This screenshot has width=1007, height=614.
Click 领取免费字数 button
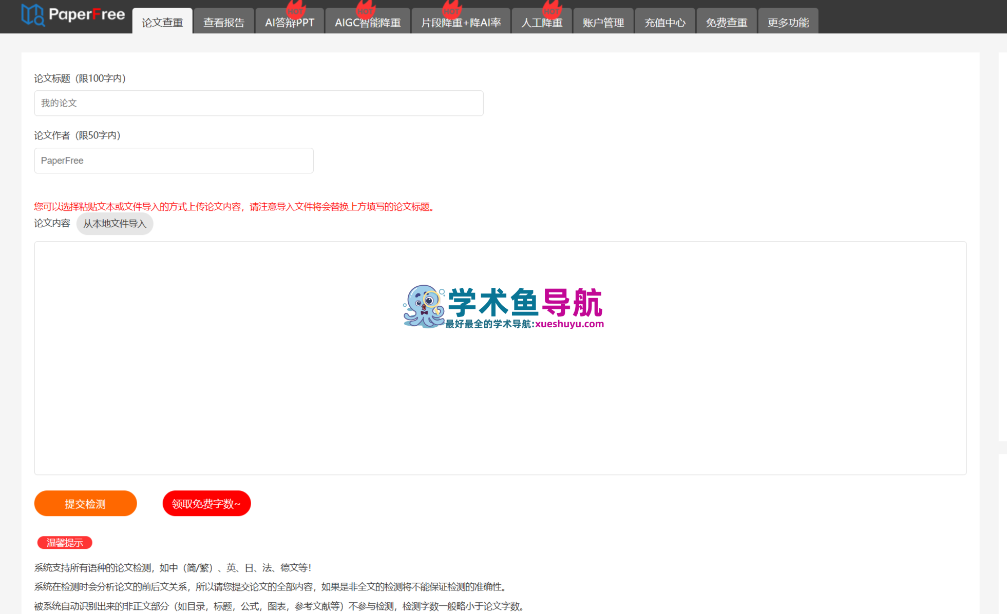(x=206, y=503)
